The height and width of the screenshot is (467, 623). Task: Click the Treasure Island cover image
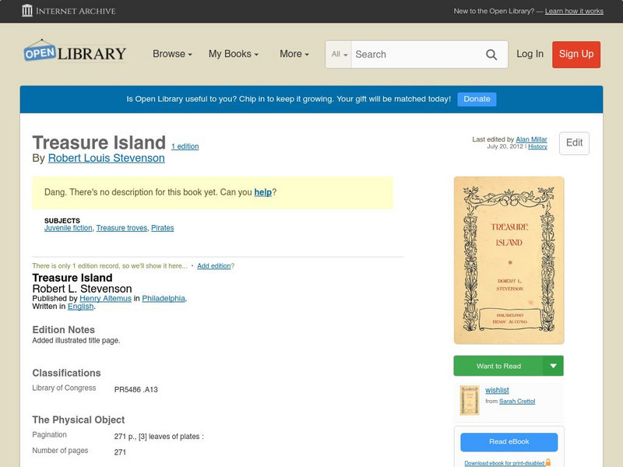point(509,260)
